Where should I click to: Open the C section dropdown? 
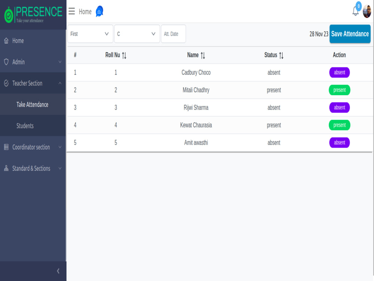pos(137,34)
